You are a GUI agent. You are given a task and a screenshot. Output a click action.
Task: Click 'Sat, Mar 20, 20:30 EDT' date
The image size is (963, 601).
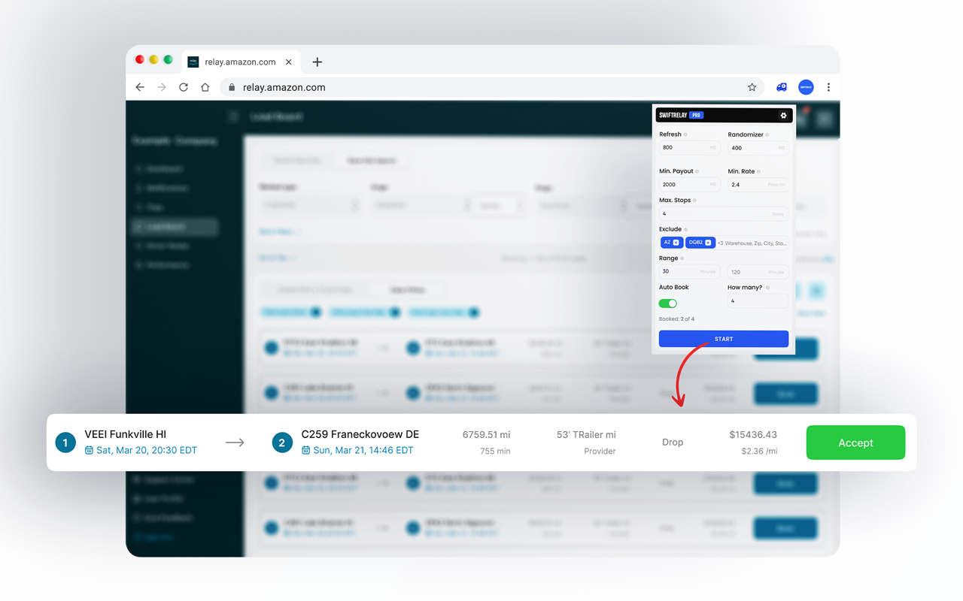tap(147, 451)
